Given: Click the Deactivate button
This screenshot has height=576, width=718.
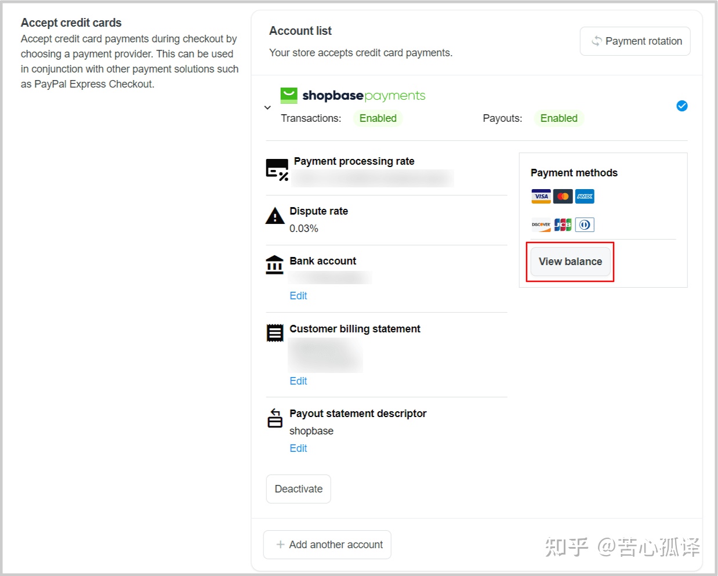Looking at the screenshot, I should (x=299, y=489).
